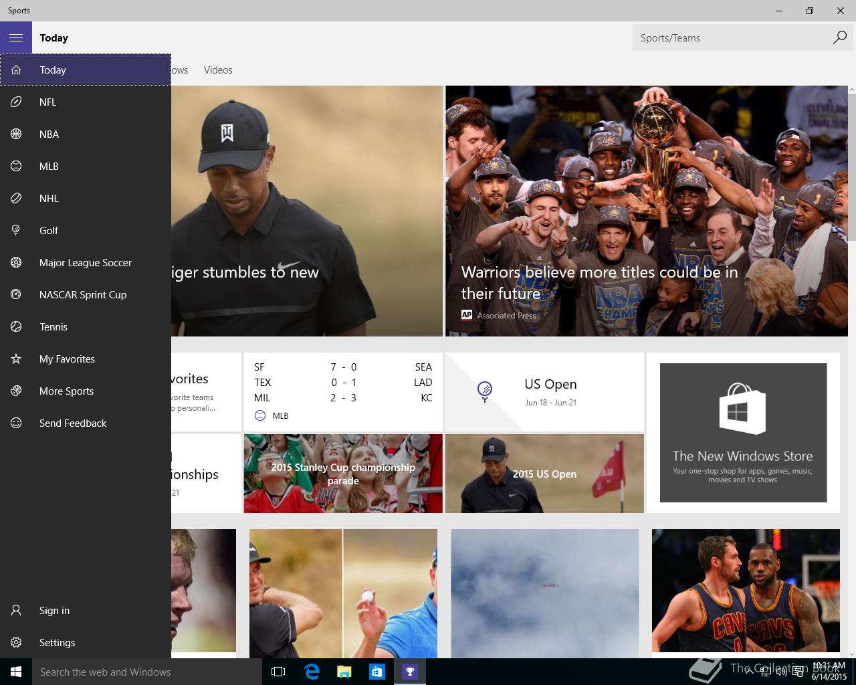Open My Favorites from the menu

86,359
